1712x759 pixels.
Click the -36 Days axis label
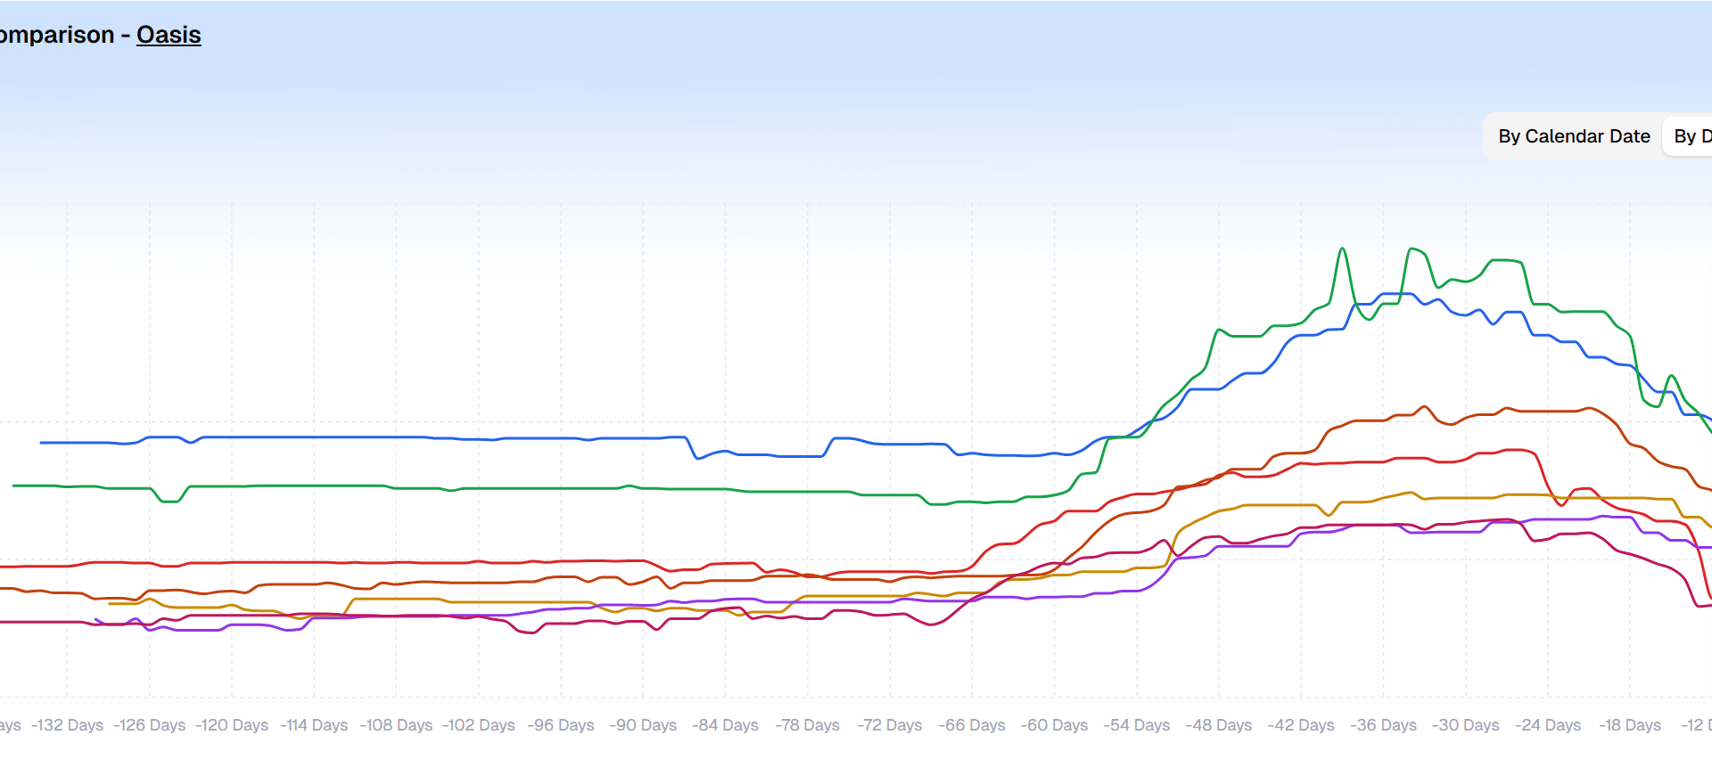[x=1383, y=725]
